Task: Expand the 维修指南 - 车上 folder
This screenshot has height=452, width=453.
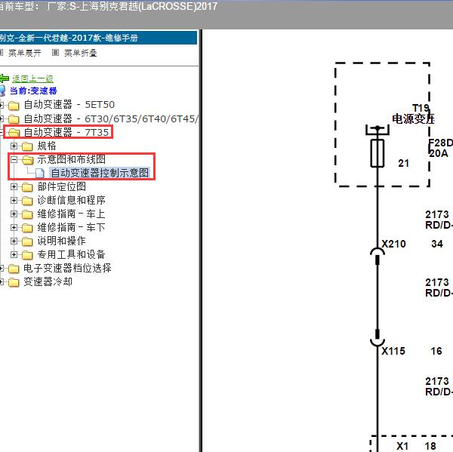Action: pos(14,214)
